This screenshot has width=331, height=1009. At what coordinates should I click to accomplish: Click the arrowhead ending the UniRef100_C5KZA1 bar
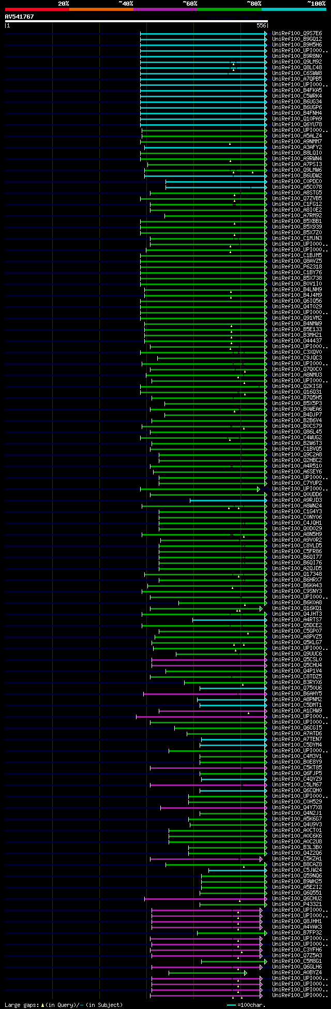261,858
